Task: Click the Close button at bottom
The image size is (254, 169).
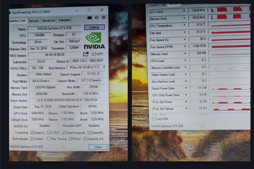Action: point(98,147)
